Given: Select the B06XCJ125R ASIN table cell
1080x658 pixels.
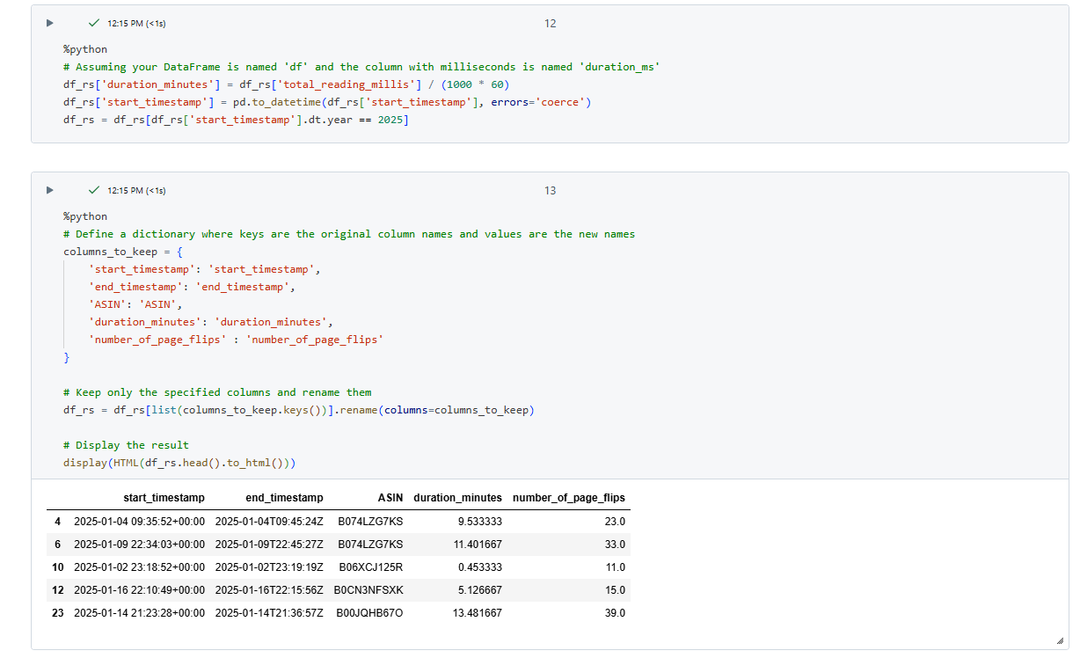Looking at the screenshot, I should click(x=370, y=567).
